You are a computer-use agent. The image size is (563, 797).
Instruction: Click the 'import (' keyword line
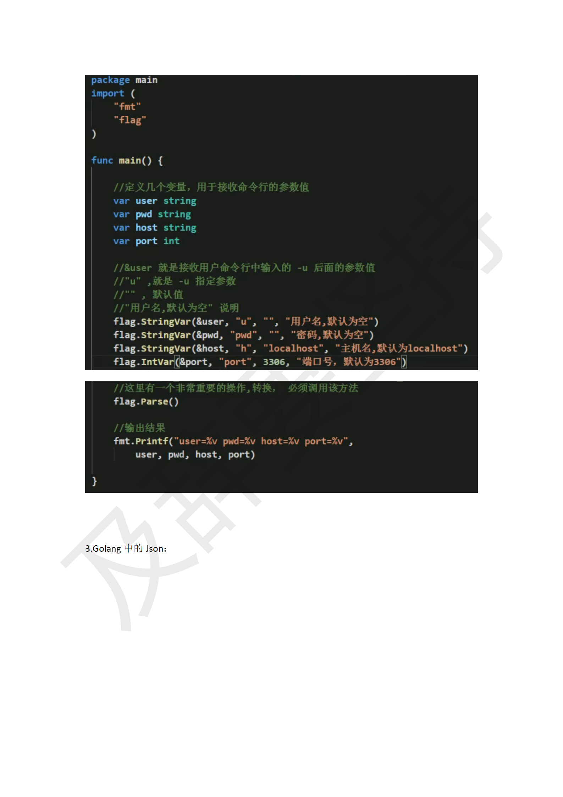[113, 94]
